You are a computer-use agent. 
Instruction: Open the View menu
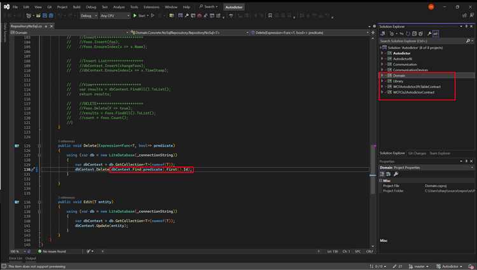tap(38, 7)
